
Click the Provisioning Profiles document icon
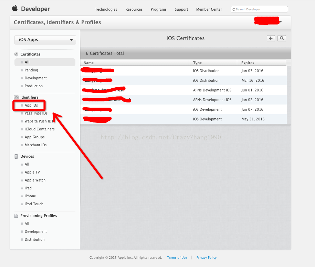16,216
